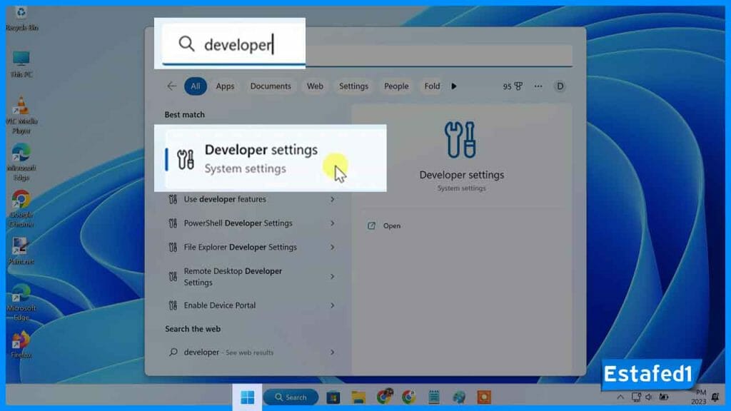Click the network tray icon

click(x=636, y=397)
